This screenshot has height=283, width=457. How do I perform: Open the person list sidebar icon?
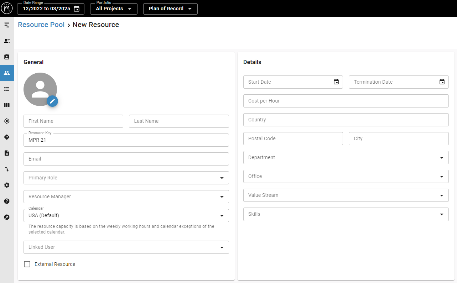7,41
